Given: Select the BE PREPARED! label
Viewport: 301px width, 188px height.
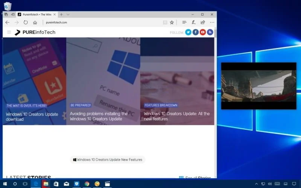Looking at the screenshot, I should pyautogui.click(x=81, y=105).
